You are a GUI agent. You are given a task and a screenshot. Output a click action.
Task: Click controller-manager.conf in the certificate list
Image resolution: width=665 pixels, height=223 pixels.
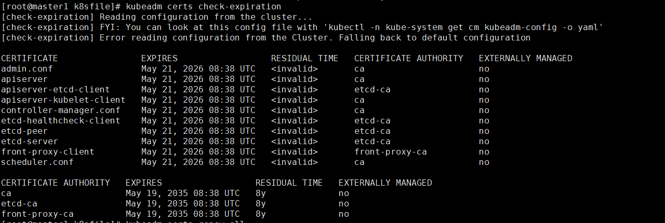pyautogui.click(x=61, y=110)
